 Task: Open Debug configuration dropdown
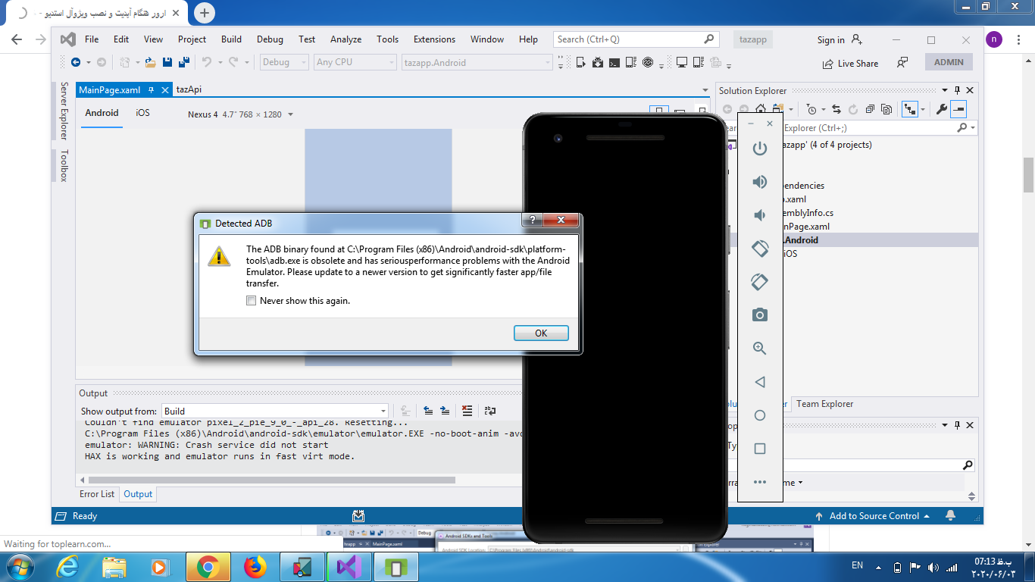tap(284, 62)
